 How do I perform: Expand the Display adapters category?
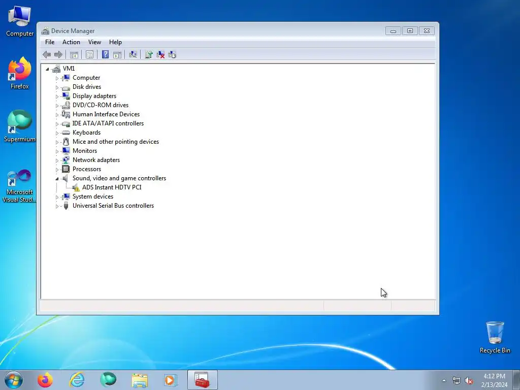tap(57, 96)
